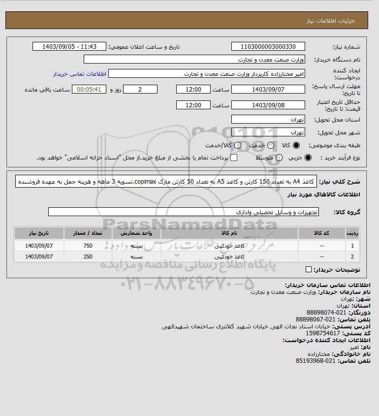Toggle the اسناد خزانه اسلامی payment checkbox
This screenshot has width=379, height=416.
(x=234, y=158)
